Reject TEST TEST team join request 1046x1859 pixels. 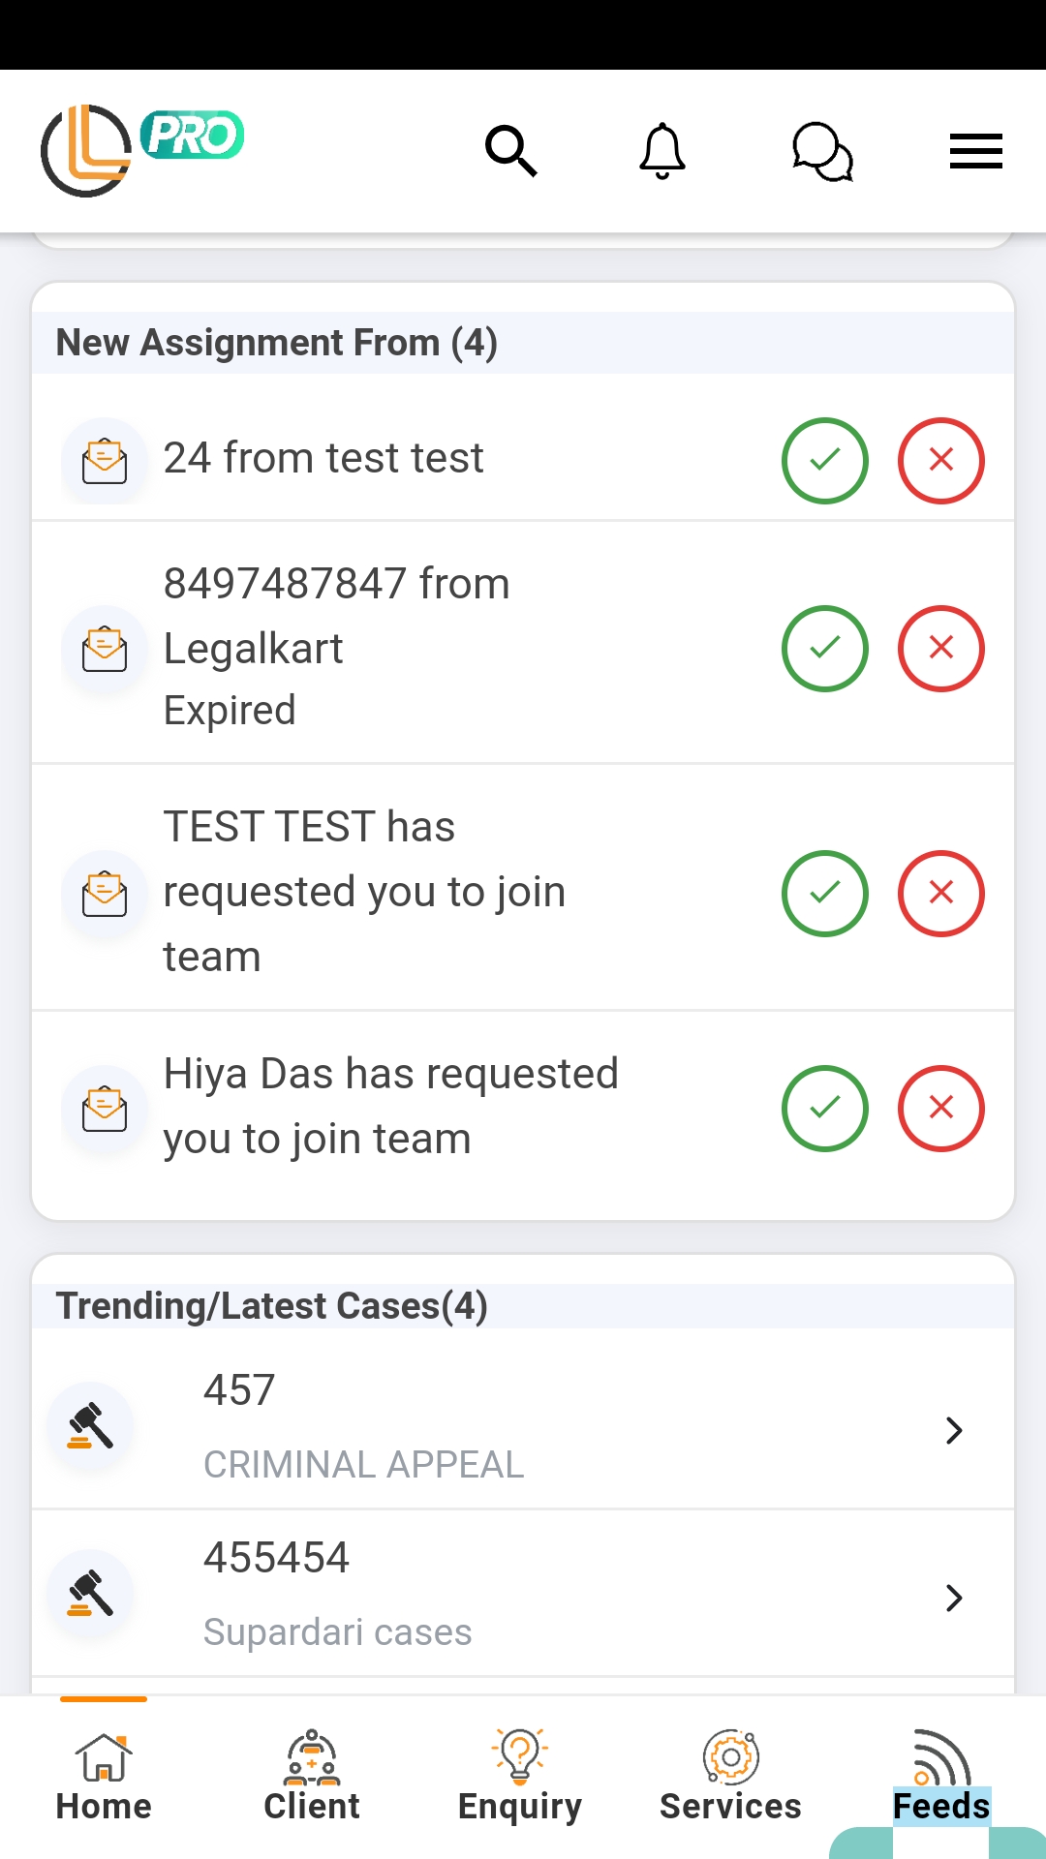coord(940,894)
